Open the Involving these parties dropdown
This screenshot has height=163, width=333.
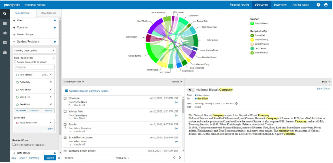(34, 50)
